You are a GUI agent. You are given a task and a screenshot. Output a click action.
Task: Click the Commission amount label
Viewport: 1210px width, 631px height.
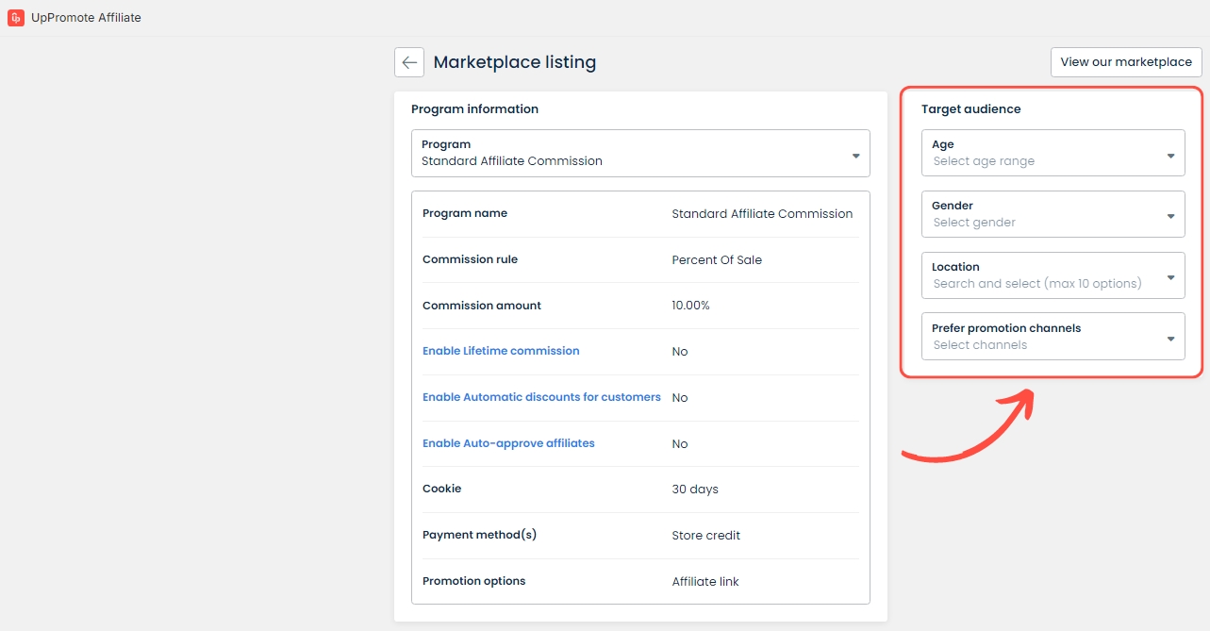point(482,306)
